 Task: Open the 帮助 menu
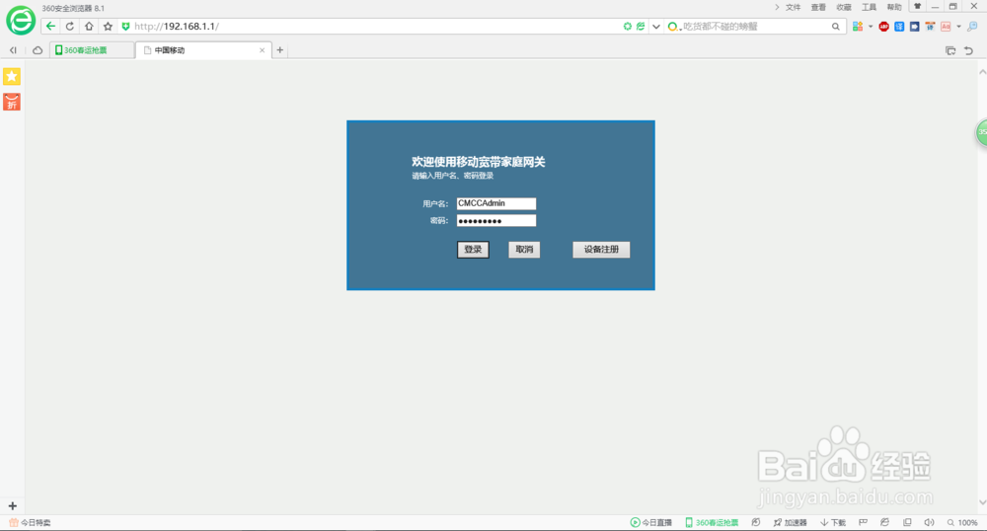coord(894,8)
